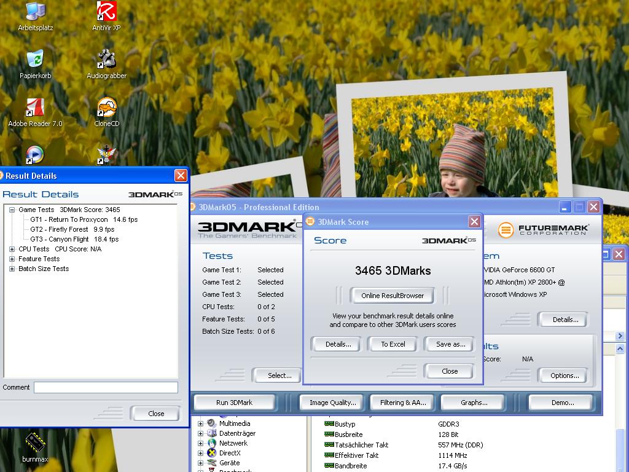
Task: Click the chip icon beside Tatsächlicher Takt
Action: point(329,444)
